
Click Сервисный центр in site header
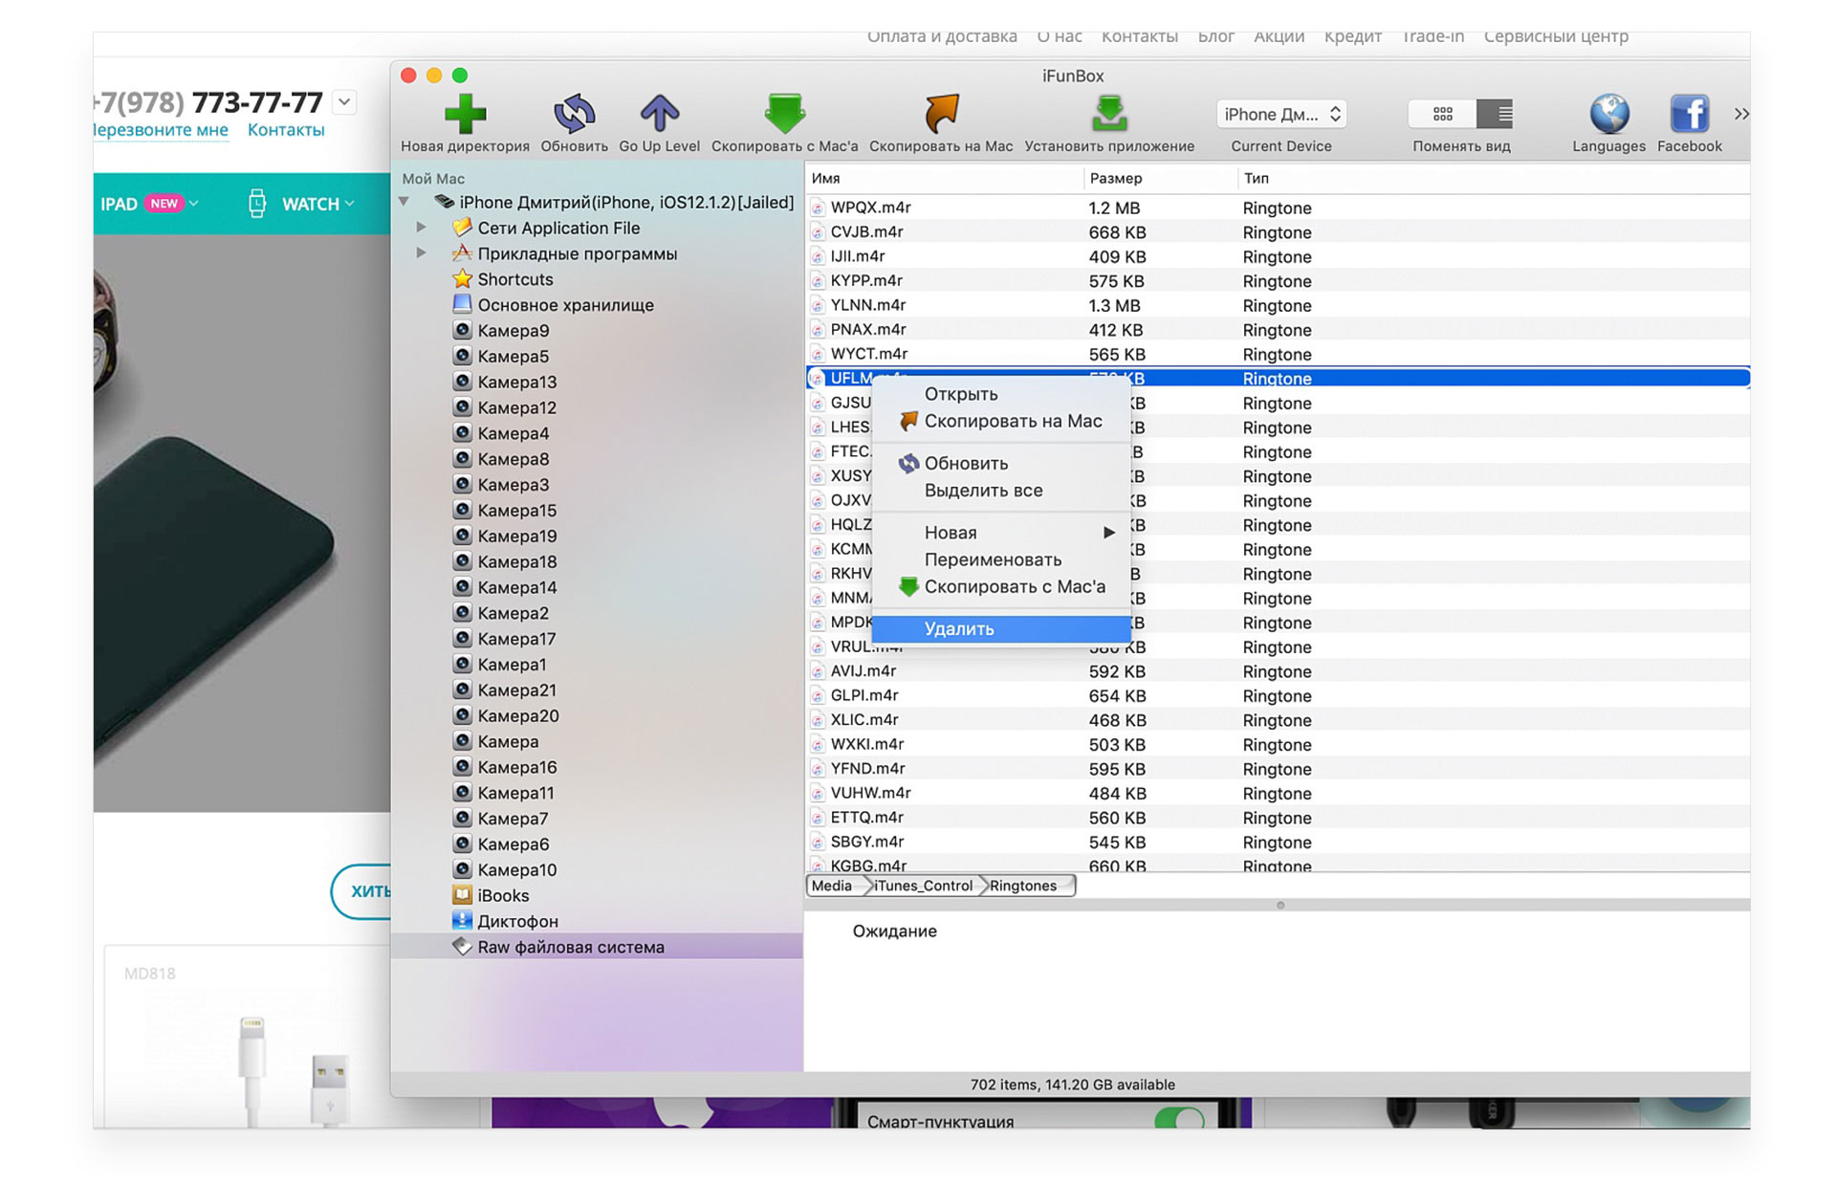coord(1556,36)
